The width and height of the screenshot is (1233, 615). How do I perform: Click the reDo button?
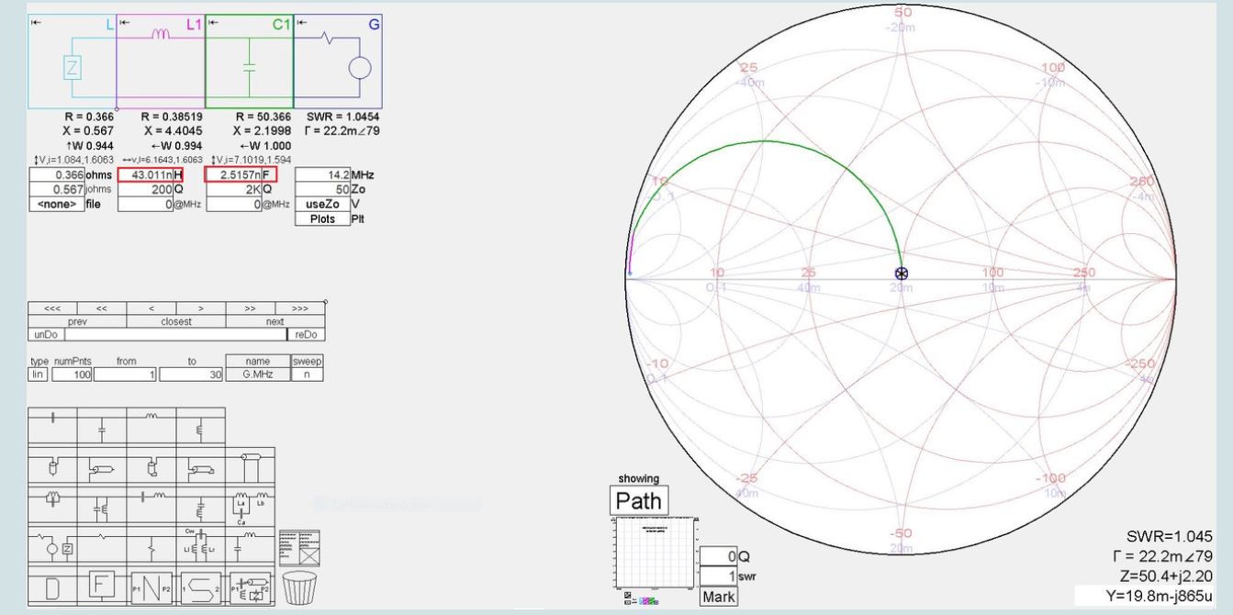(307, 335)
